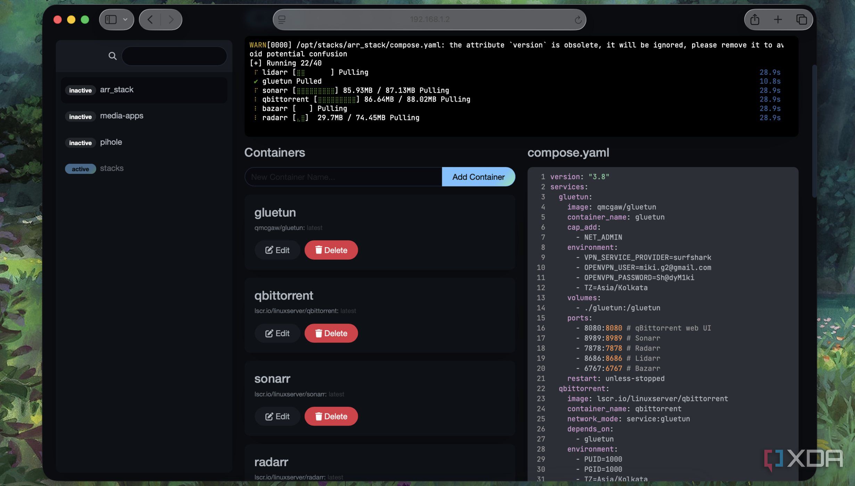The width and height of the screenshot is (855, 486).
Task: Click the active badge beside stacks
Action: pos(80,169)
